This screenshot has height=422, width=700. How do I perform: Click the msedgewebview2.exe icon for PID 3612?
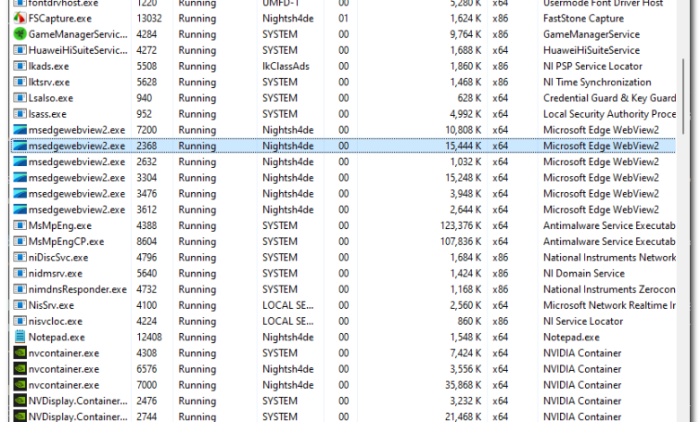click(20, 209)
